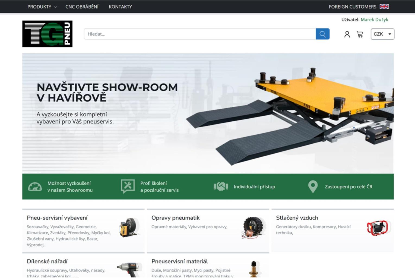Click the tire repair product thumbnail
Image resolution: width=415 pixels, height=278 pixels.
coord(253,228)
